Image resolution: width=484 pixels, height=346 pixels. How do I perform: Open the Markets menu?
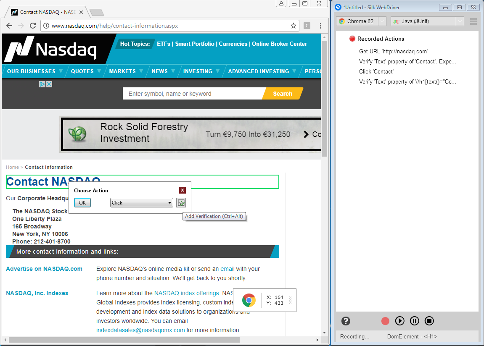126,71
